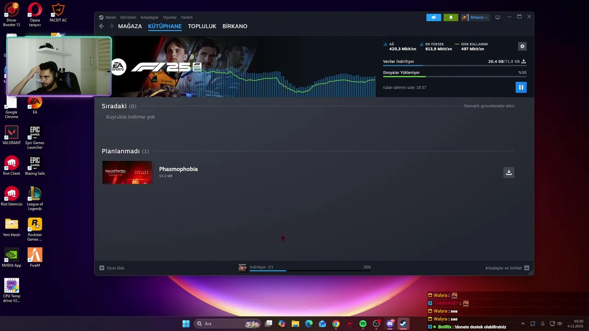Open the Opera tarayıcı desktop icon

coord(35,15)
